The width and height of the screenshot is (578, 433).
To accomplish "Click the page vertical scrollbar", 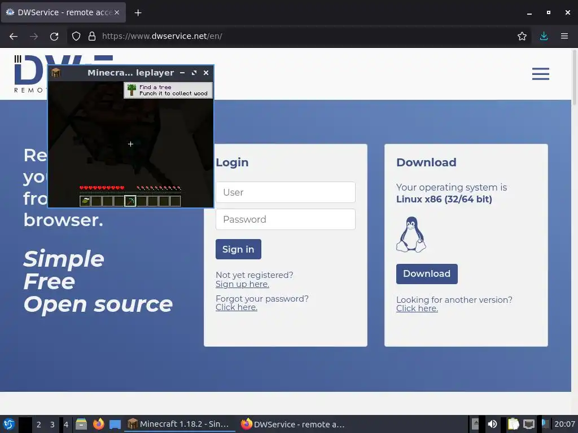I will pos(574,77).
